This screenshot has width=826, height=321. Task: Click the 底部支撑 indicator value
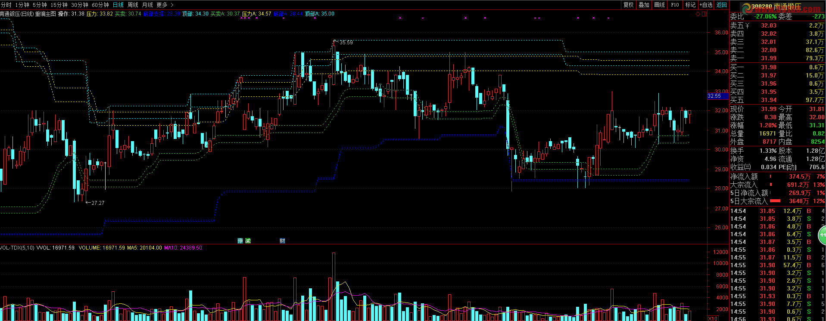point(162,14)
